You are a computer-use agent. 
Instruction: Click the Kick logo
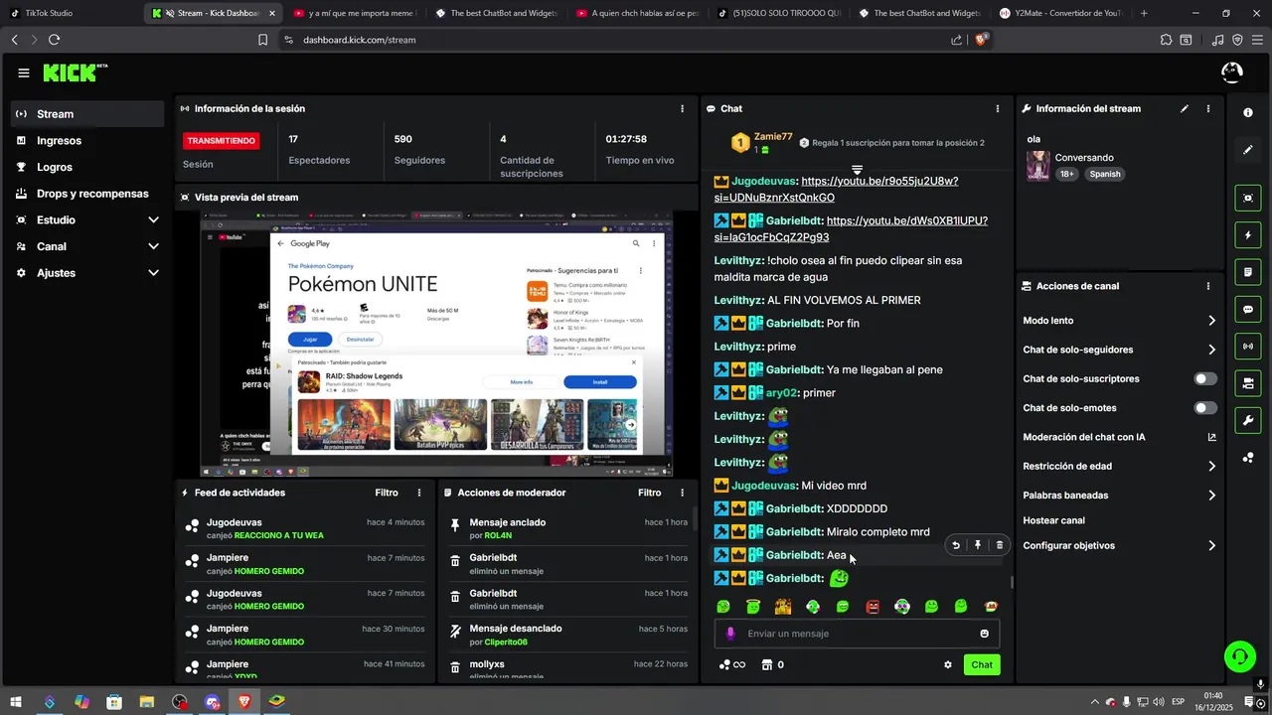(x=76, y=72)
